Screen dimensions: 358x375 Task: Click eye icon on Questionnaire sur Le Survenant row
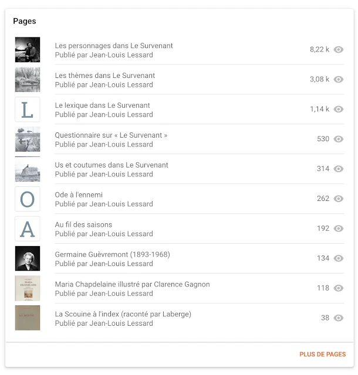(338, 139)
